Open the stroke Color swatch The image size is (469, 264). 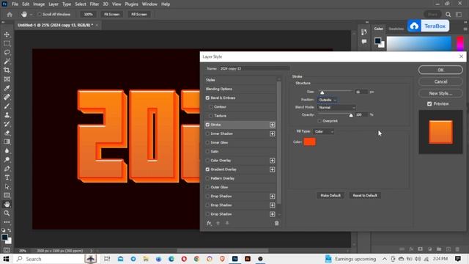(309, 142)
